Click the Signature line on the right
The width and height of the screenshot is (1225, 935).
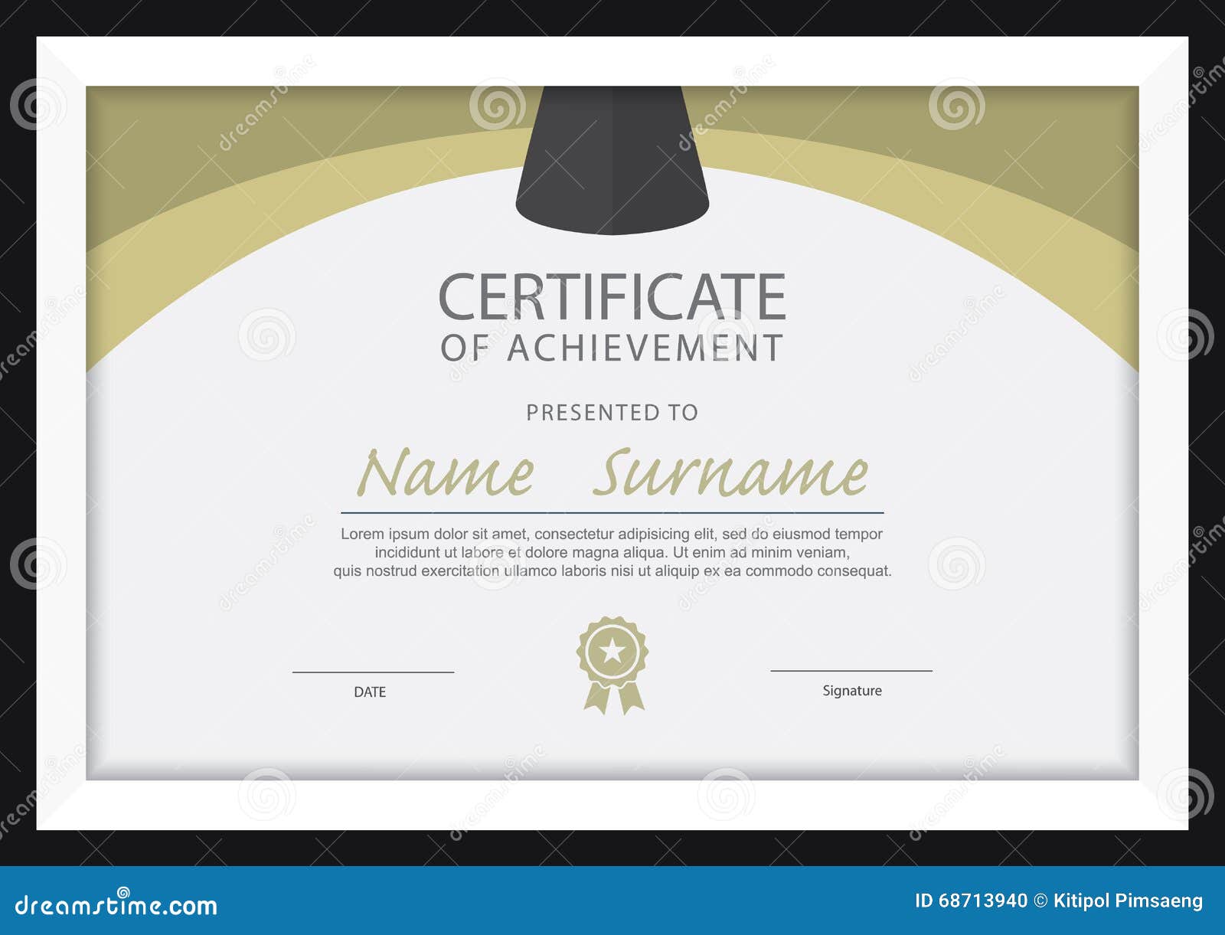[x=851, y=672]
